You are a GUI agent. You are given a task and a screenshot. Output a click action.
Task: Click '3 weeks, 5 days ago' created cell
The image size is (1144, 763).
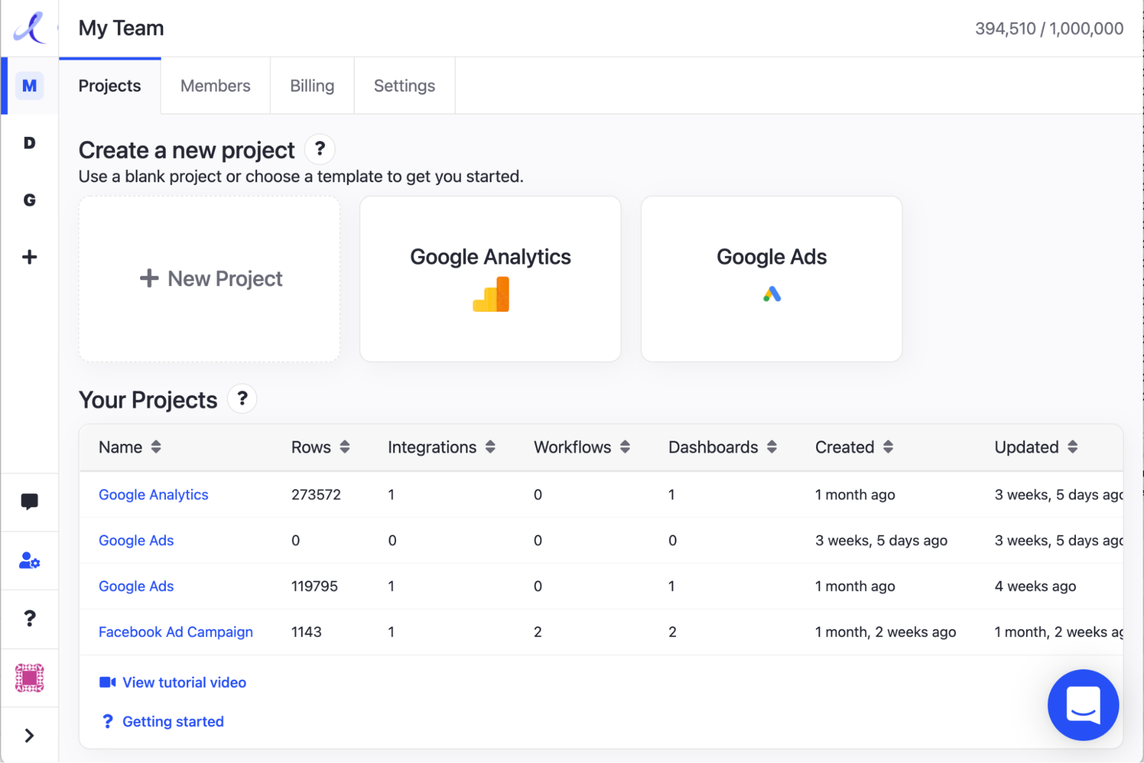(x=881, y=540)
